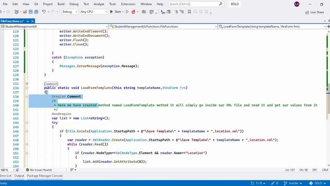The image size is (330, 186).
Task: Click Start Without Debugging outline arrow
Action: click(127, 12)
